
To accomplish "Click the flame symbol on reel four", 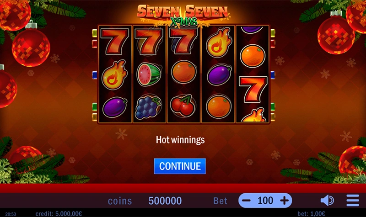I will tap(219, 43).
